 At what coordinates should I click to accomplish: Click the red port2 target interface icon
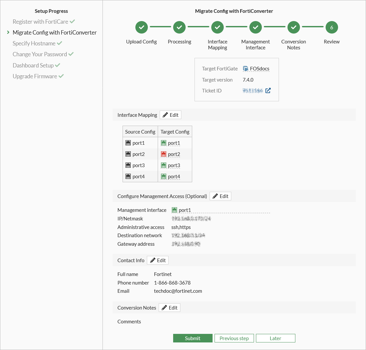pyautogui.click(x=164, y=154)
